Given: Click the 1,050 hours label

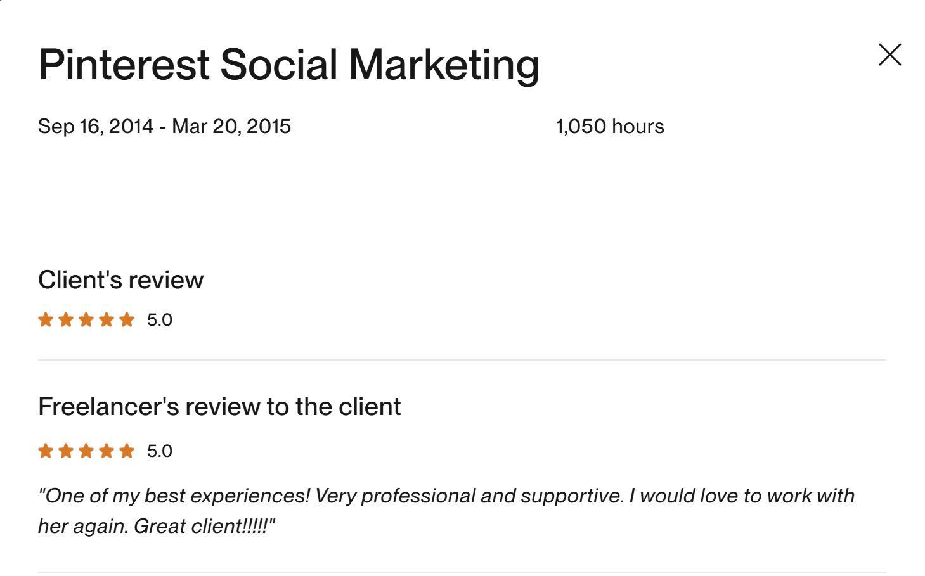Looking at the screenshot, I should tap(610, 127).
